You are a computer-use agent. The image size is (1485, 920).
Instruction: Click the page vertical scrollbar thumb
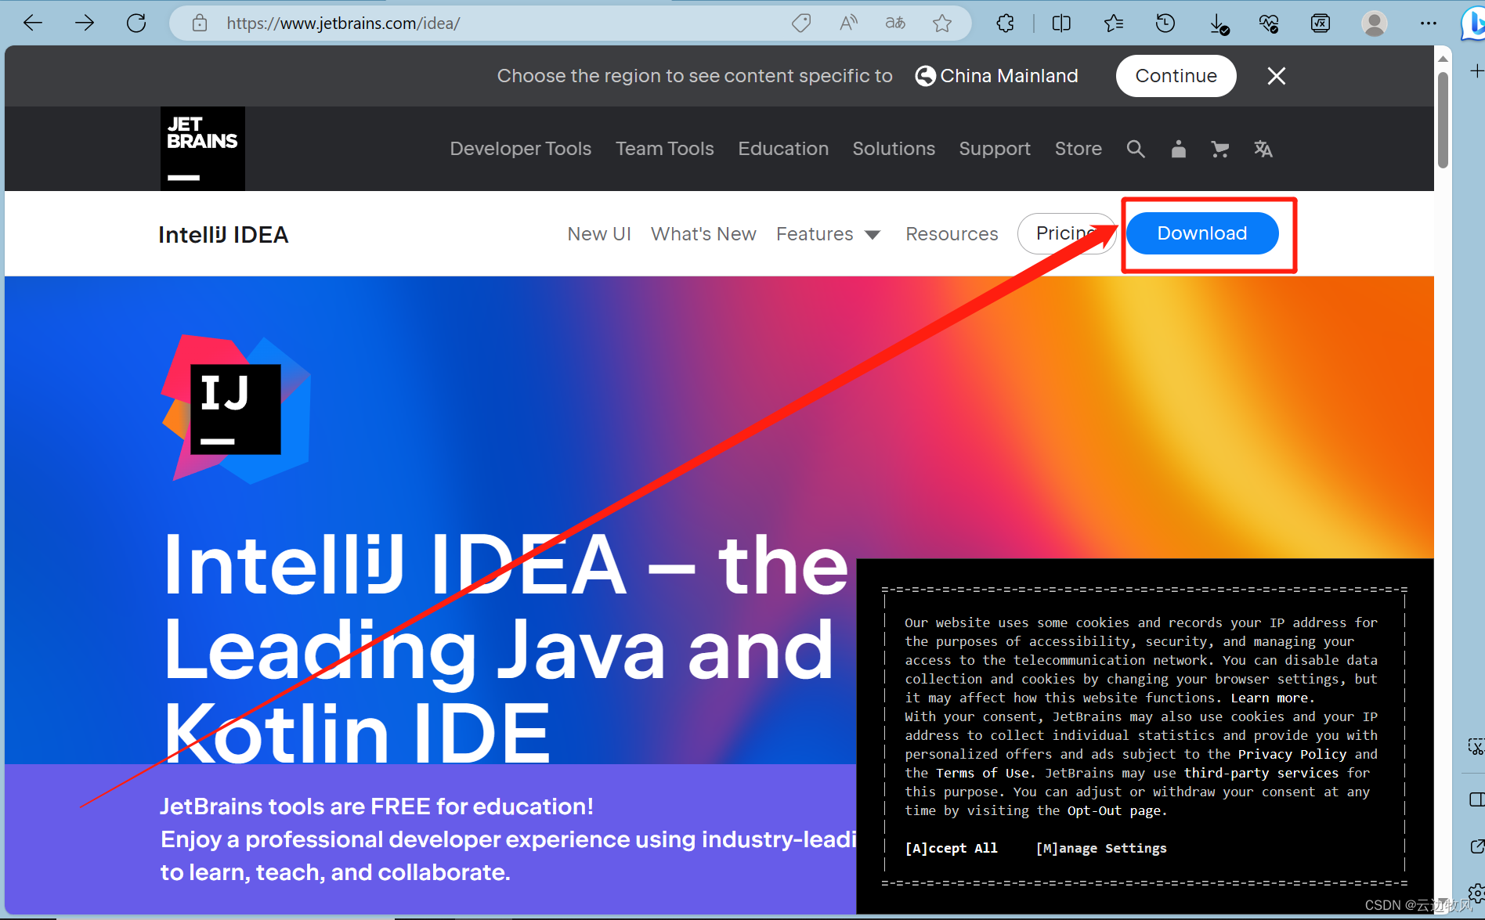pos(1443,120)
